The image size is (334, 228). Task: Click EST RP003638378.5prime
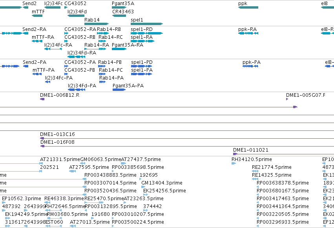point(258,187)
